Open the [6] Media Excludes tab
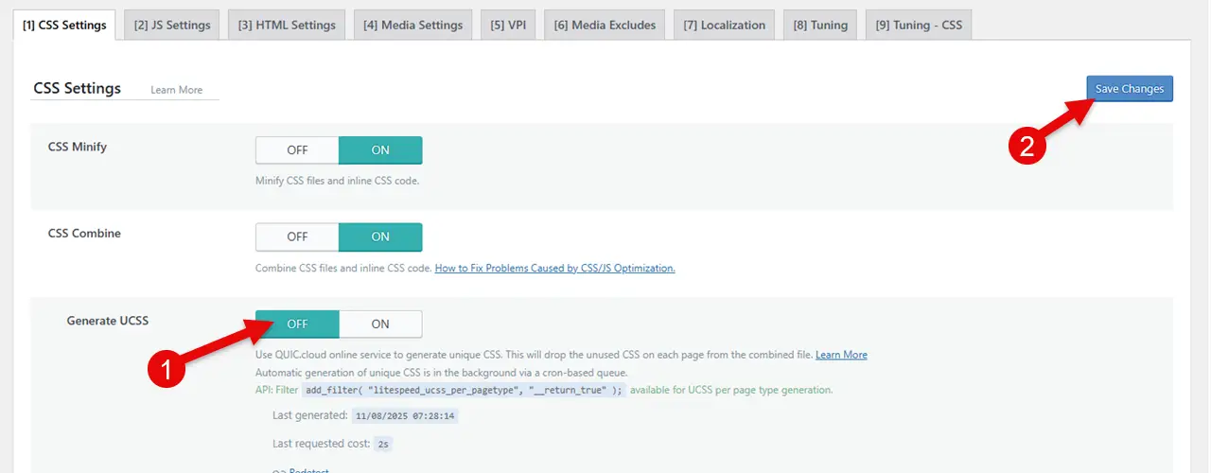1211x473 pixels. pyautogui.click(x=605, y=25)
